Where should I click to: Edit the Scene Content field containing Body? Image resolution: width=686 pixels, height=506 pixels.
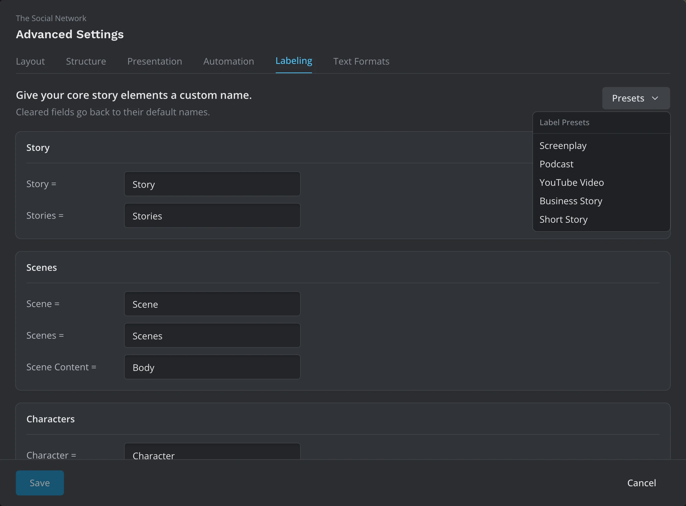point(212,367)
